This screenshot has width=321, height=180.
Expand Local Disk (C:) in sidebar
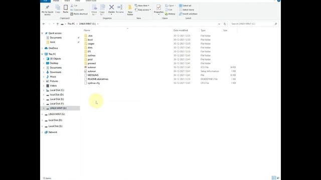[x=44, y=90]
